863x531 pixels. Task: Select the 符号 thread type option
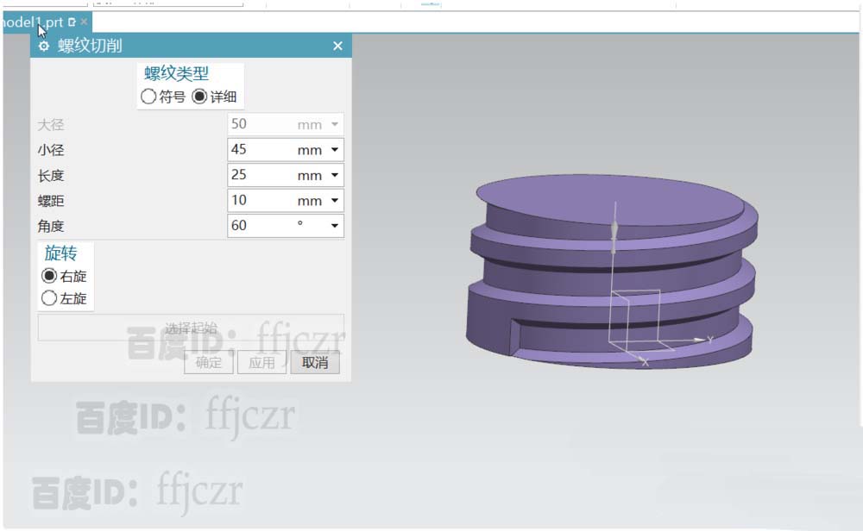pos(149,97)
